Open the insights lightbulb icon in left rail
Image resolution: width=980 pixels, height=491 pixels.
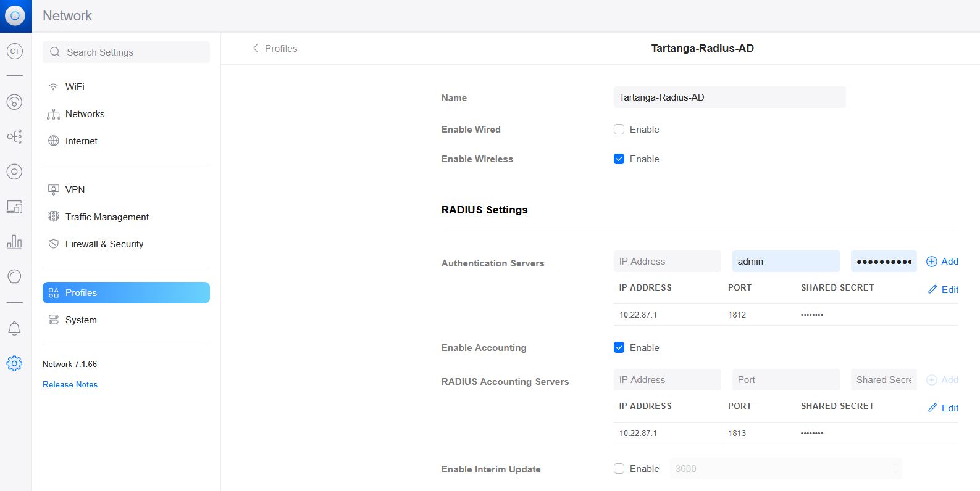tap(14, 277)
